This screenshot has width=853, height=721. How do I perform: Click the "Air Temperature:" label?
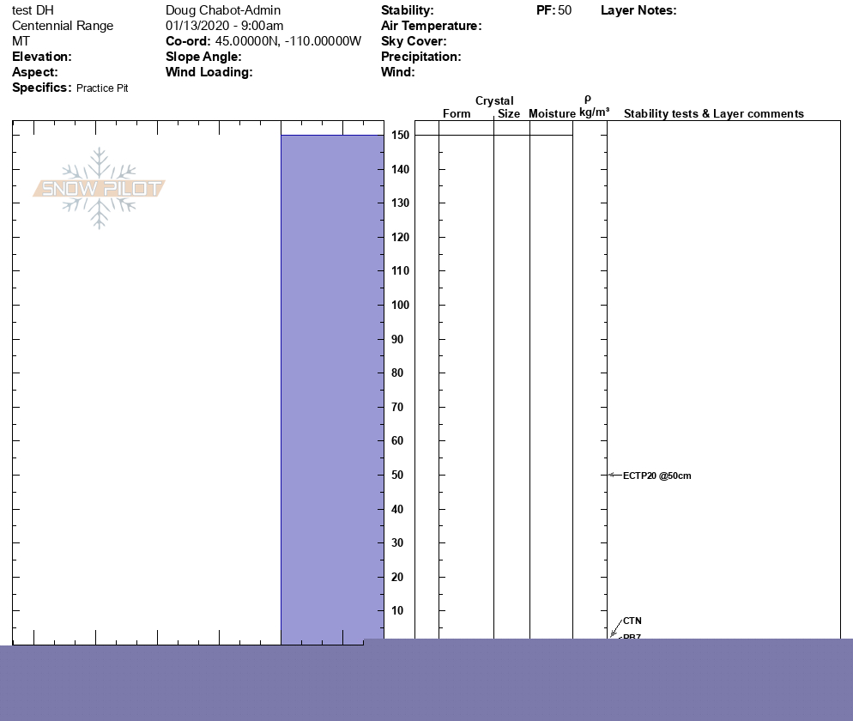click(x=432, y=26)
